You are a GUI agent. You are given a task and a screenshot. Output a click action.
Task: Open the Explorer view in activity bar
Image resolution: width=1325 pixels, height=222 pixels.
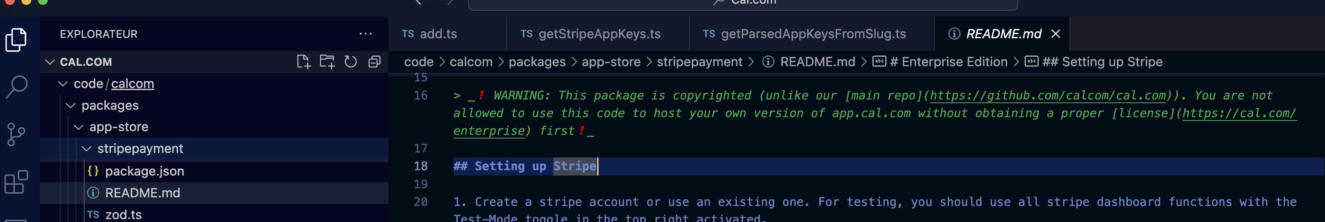click(16, 39)
